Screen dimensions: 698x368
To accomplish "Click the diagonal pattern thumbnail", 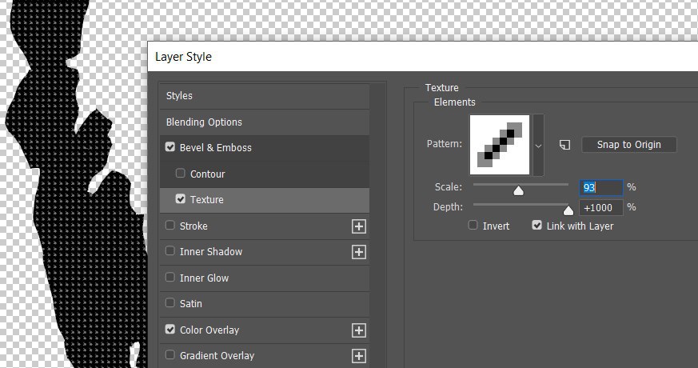I will tap(500, 145).
